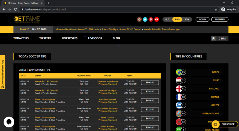Open FRANCE tips link
The width and height of the screenshot is (239, 131).
[x=215, y=97]
